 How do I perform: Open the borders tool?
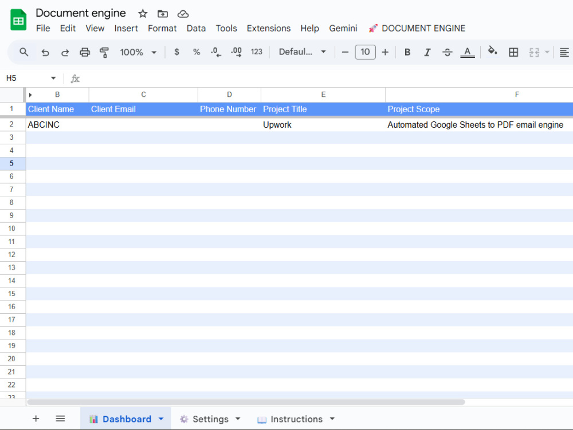point(513,52)
